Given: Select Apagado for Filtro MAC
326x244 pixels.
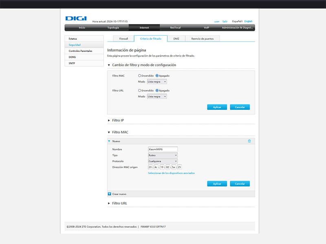Looking at the screenshot, I should coord(157,76).
